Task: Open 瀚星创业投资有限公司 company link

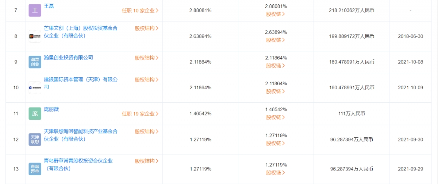Action: [x=69, y=58]
